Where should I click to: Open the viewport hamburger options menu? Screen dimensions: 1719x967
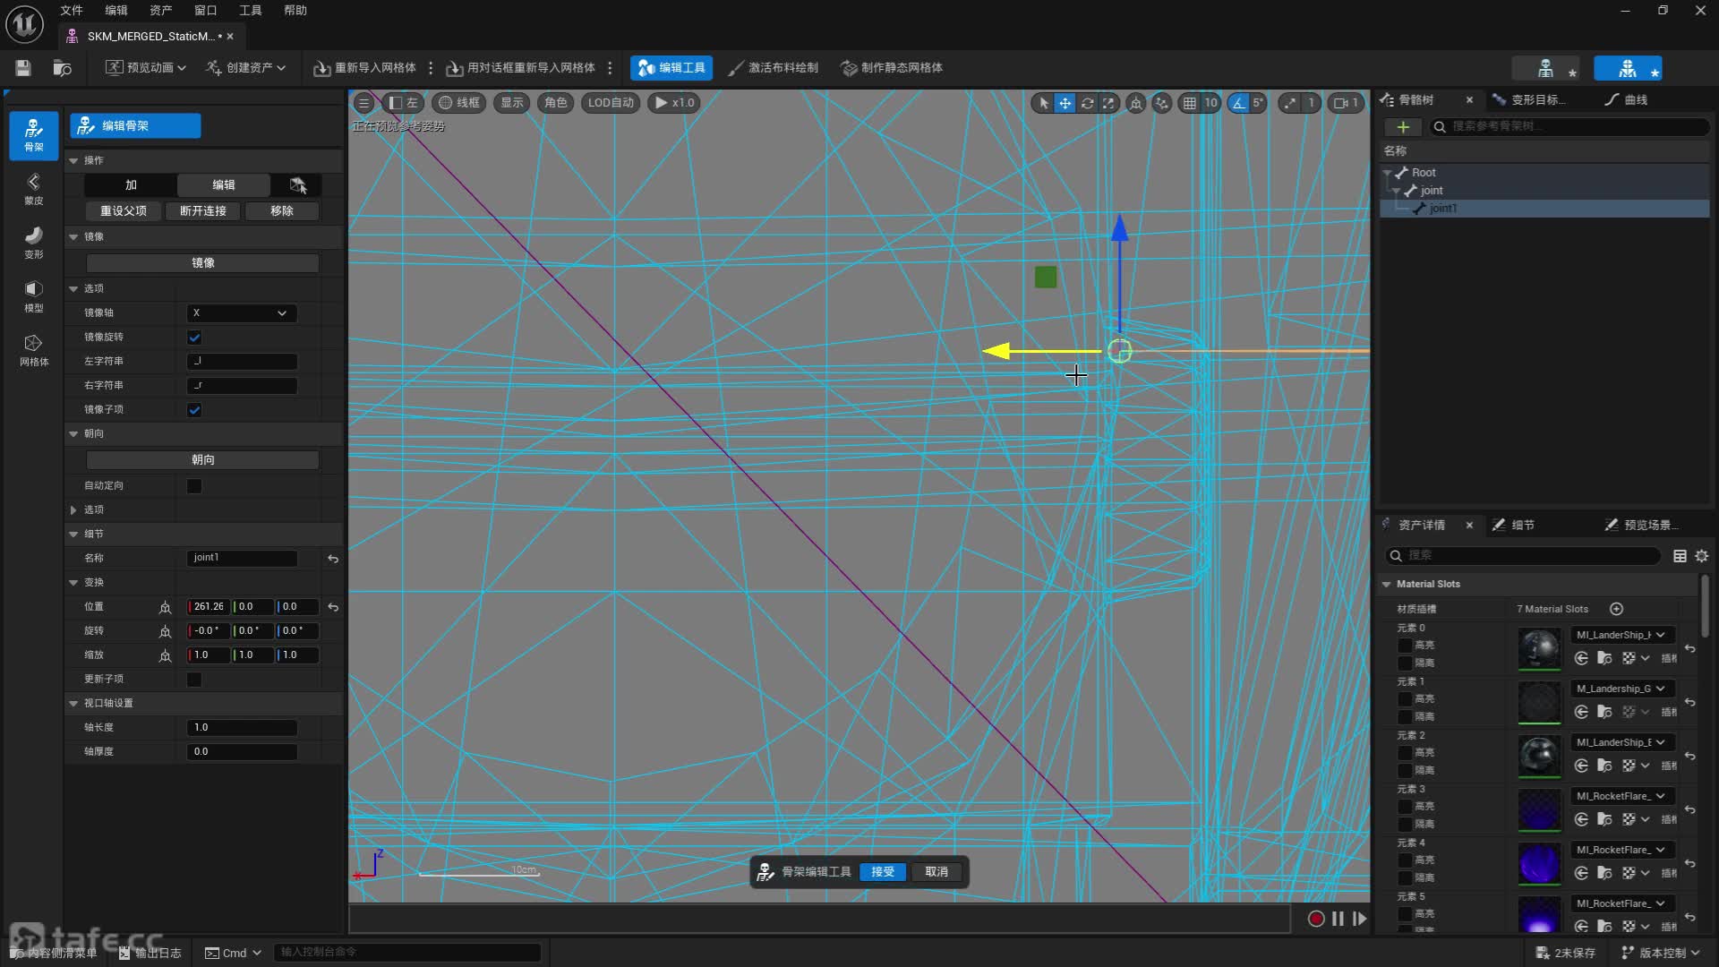pyautogui.click(x=363, y=103)
